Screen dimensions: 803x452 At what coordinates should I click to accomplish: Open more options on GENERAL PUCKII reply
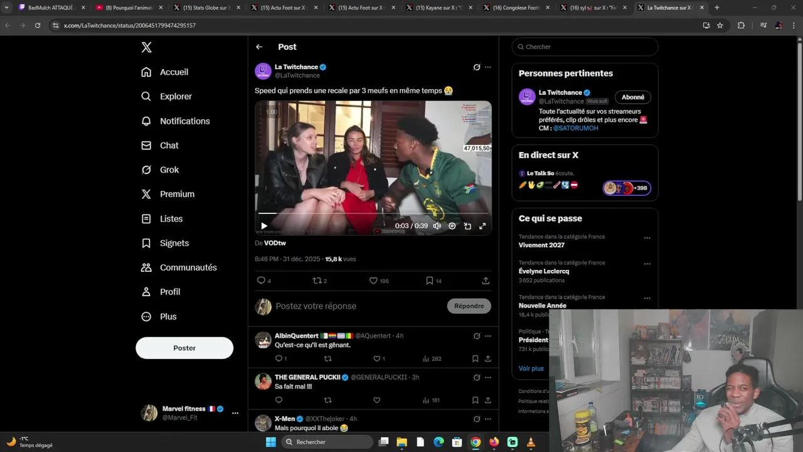tap(488, 377)
